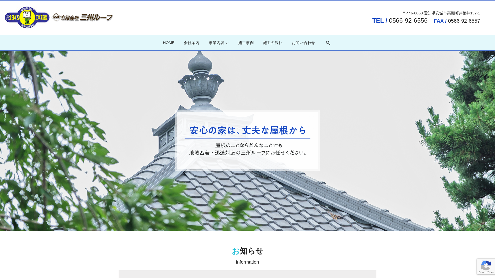Click the お問い合わせ link
Viewport: 495px width, 278px height.
click(303, 43)
